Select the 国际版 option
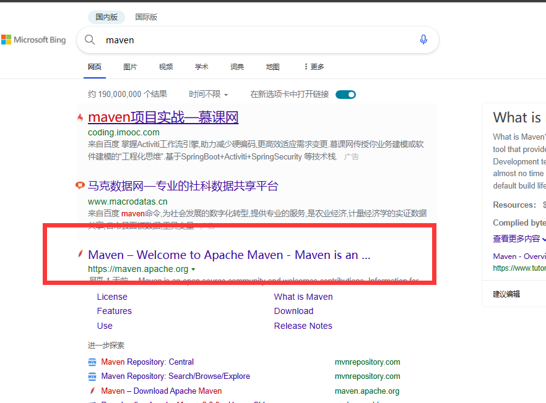 (x=146, y=17)
